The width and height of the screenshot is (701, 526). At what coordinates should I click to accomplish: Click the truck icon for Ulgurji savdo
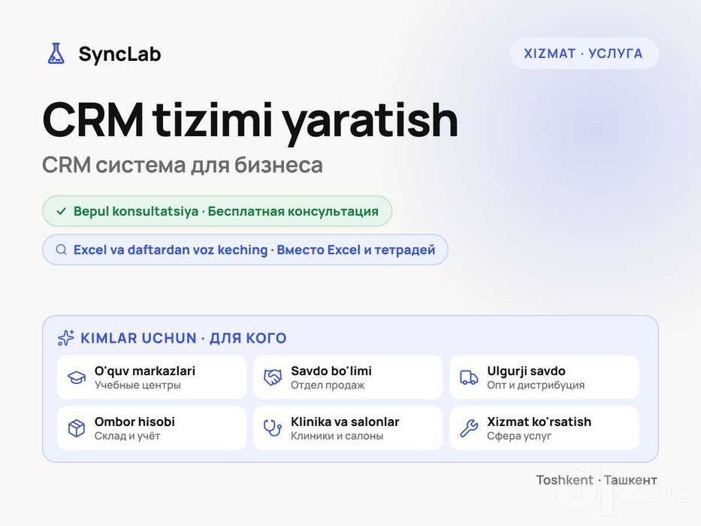tap(469, 377)
